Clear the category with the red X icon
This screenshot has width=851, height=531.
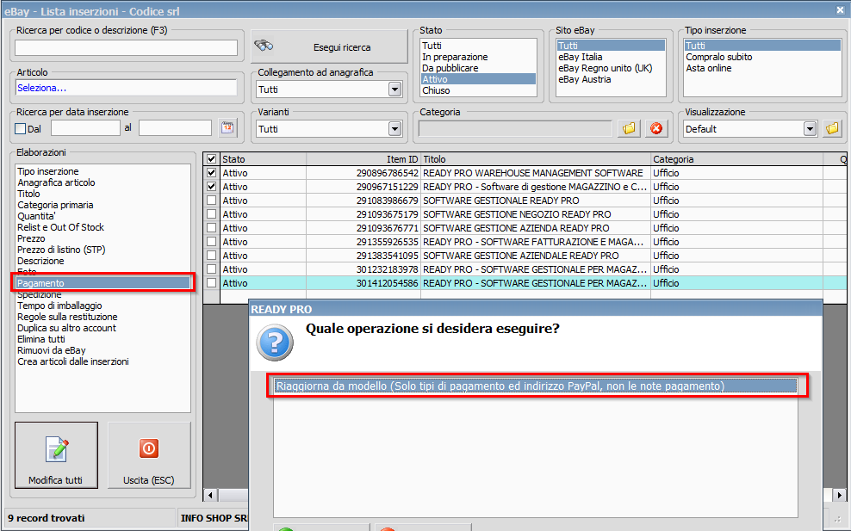click(656, 128)
